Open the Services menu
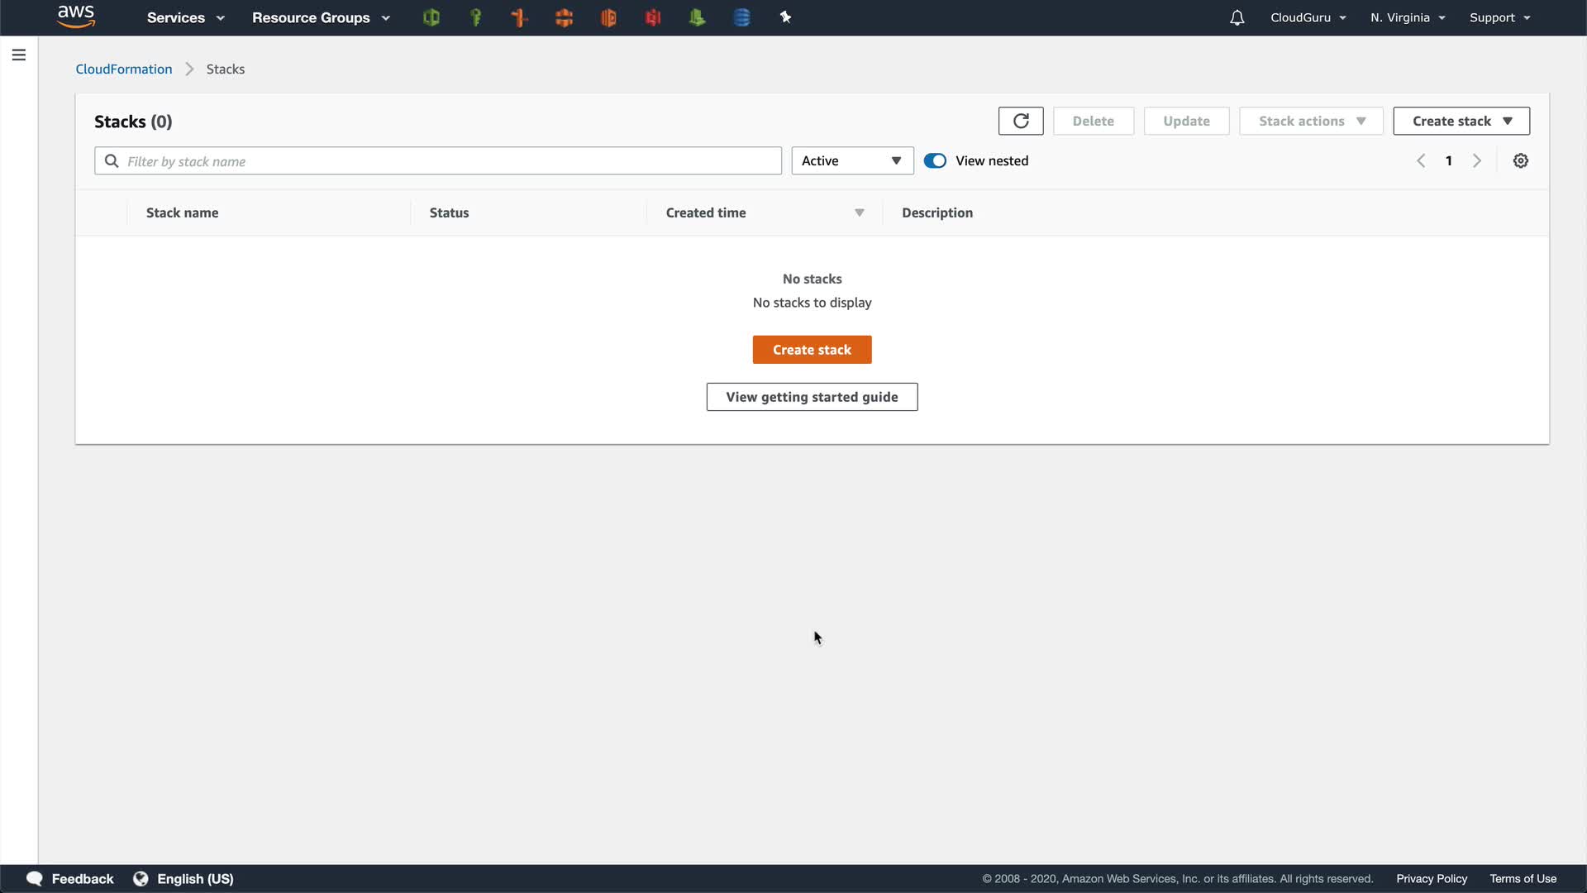This screenshot has width=1587, height=893. pos(185,17)
